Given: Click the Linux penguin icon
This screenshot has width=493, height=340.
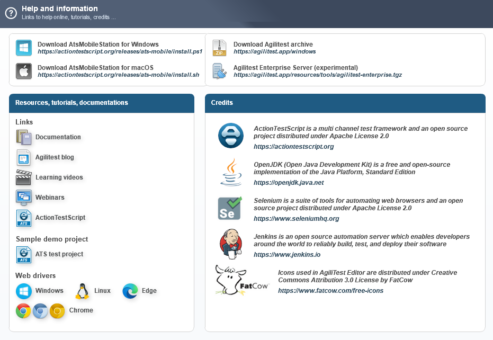Looking at the screenshot, I should point(83,291).
